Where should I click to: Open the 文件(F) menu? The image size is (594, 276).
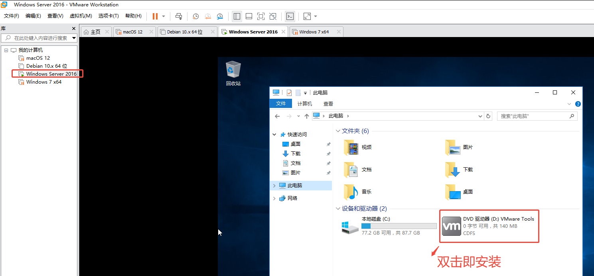12,16
